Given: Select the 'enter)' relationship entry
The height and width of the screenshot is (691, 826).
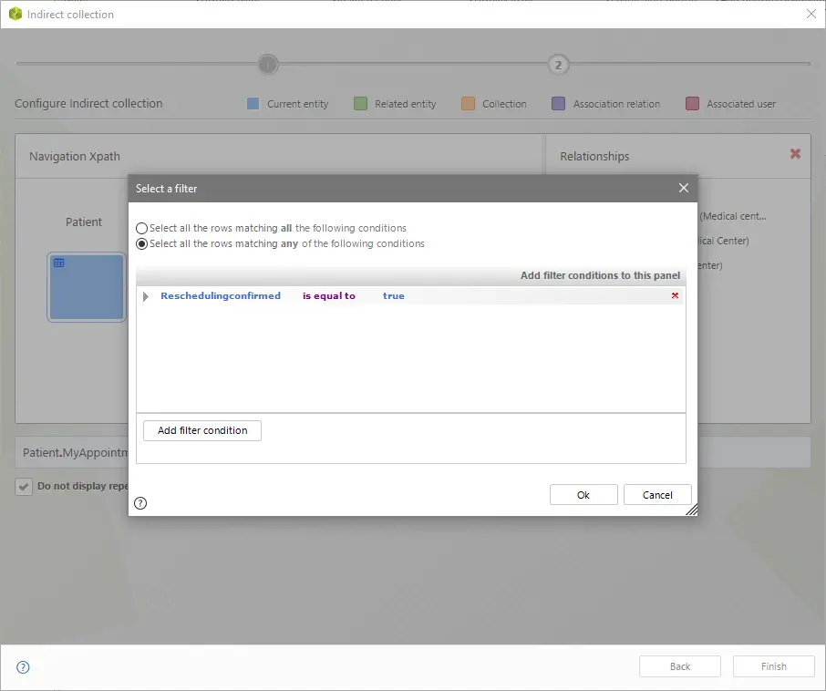Looking at the screenshot, I should tap(710, 265).
